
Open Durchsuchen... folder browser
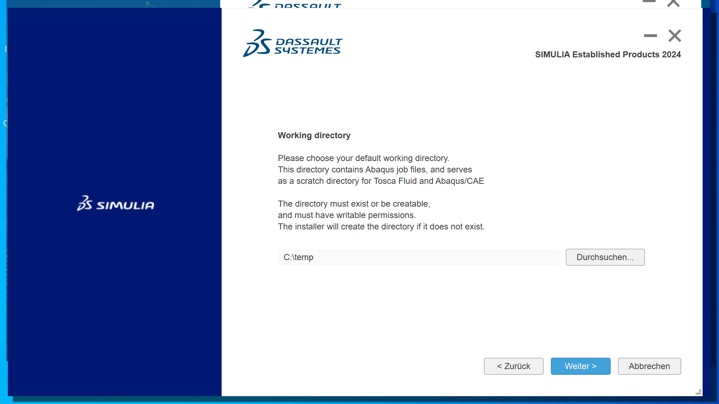[x=605, y=257]
